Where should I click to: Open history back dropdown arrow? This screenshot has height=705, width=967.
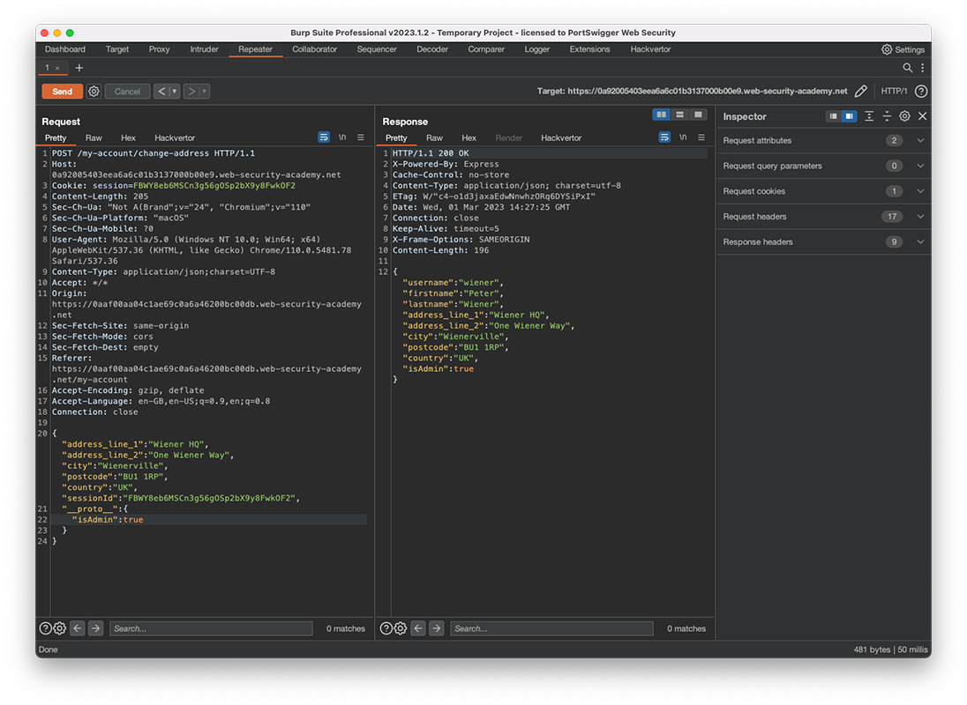[175, 91]
